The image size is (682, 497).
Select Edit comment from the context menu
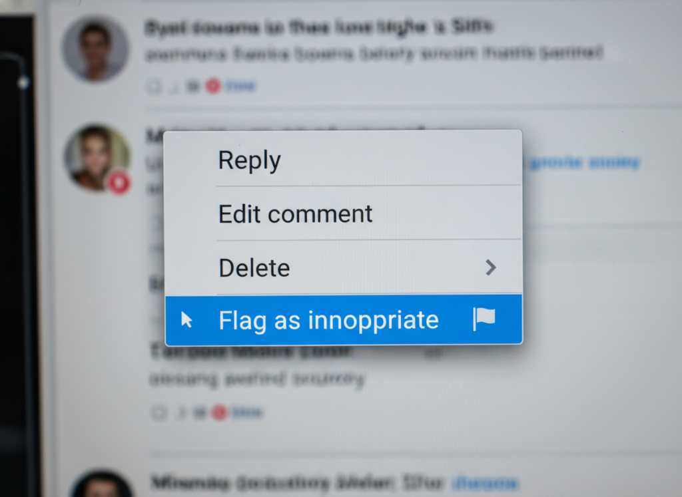[294, 214]
